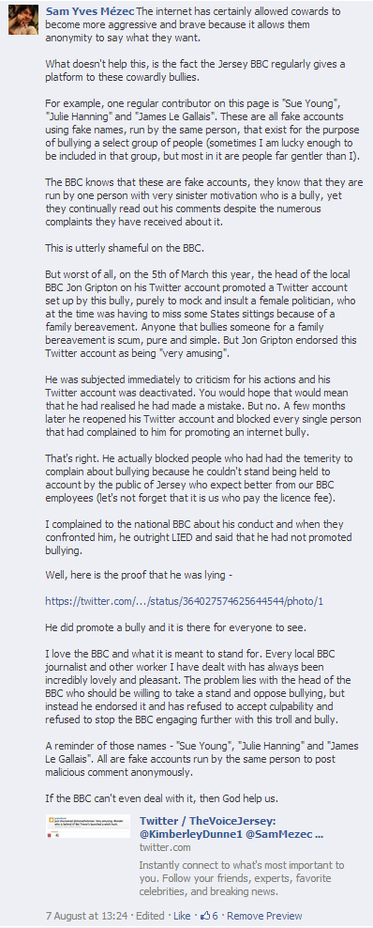
Task: Open the twitter.com status photo link
Action: tap(185, 601)
